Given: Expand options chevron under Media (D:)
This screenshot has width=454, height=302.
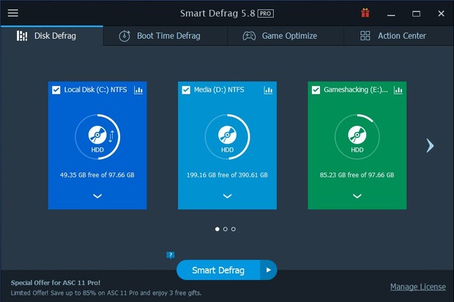Looking at the screenshot, I should [227, 196].
